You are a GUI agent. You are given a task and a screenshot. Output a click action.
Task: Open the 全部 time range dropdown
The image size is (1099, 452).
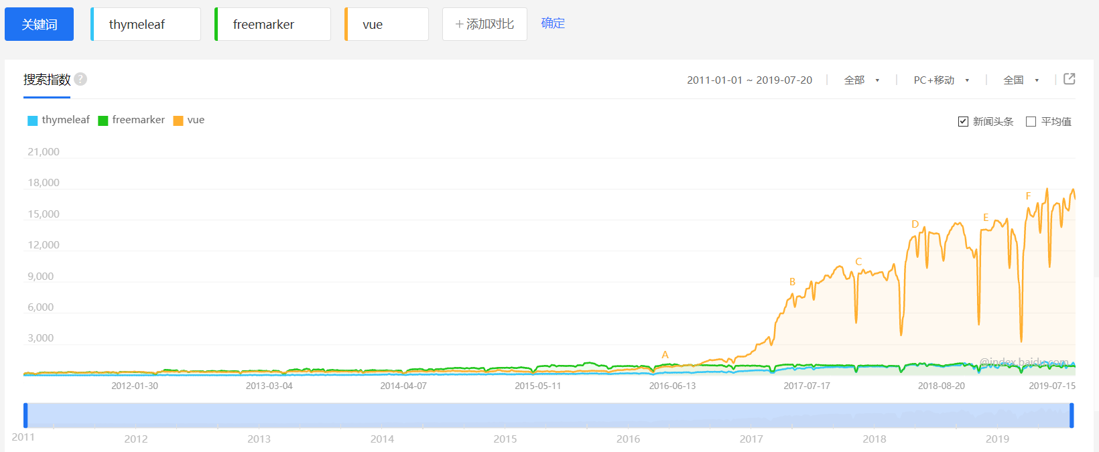click(862, 80)
